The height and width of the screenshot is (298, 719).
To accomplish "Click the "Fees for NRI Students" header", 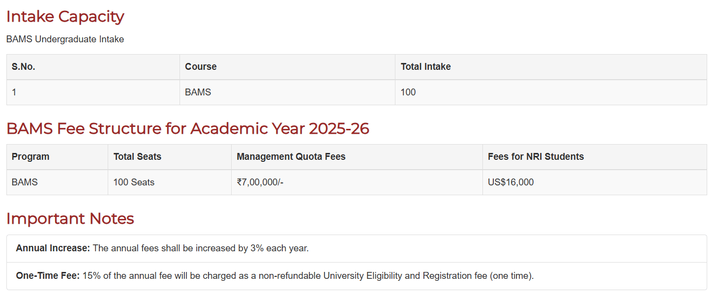I will [536, 157].
